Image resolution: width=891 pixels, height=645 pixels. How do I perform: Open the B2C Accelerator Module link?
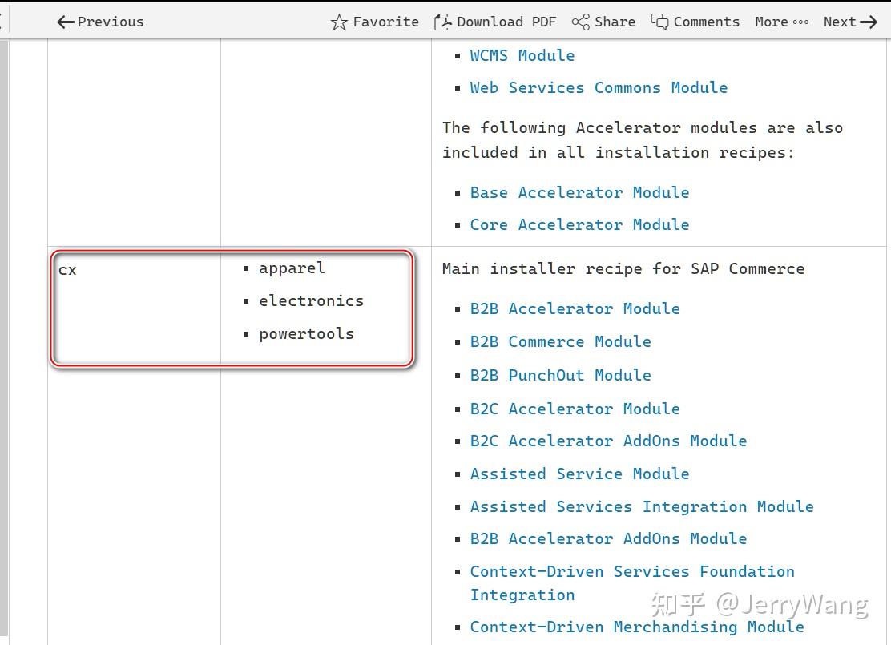pyautogui.click(x=575, y=409)
